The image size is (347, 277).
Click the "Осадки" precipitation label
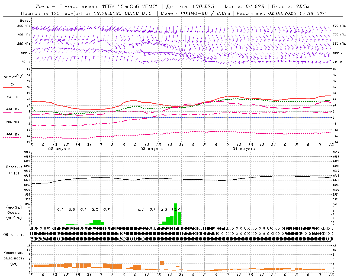pos(14,213)
